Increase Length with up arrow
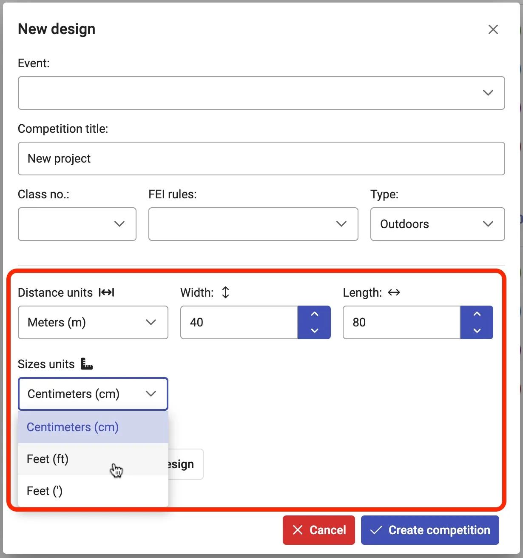The height and width of the screenshot is (558, 523). point(477,314)
